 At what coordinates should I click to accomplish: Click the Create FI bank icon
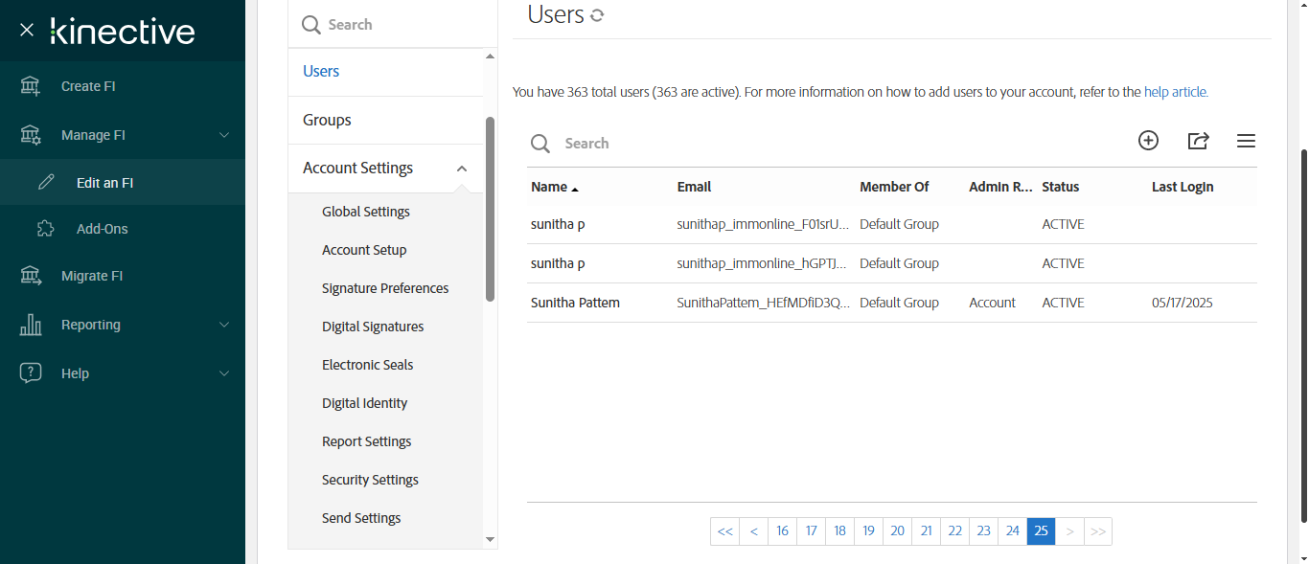[31, 86]
